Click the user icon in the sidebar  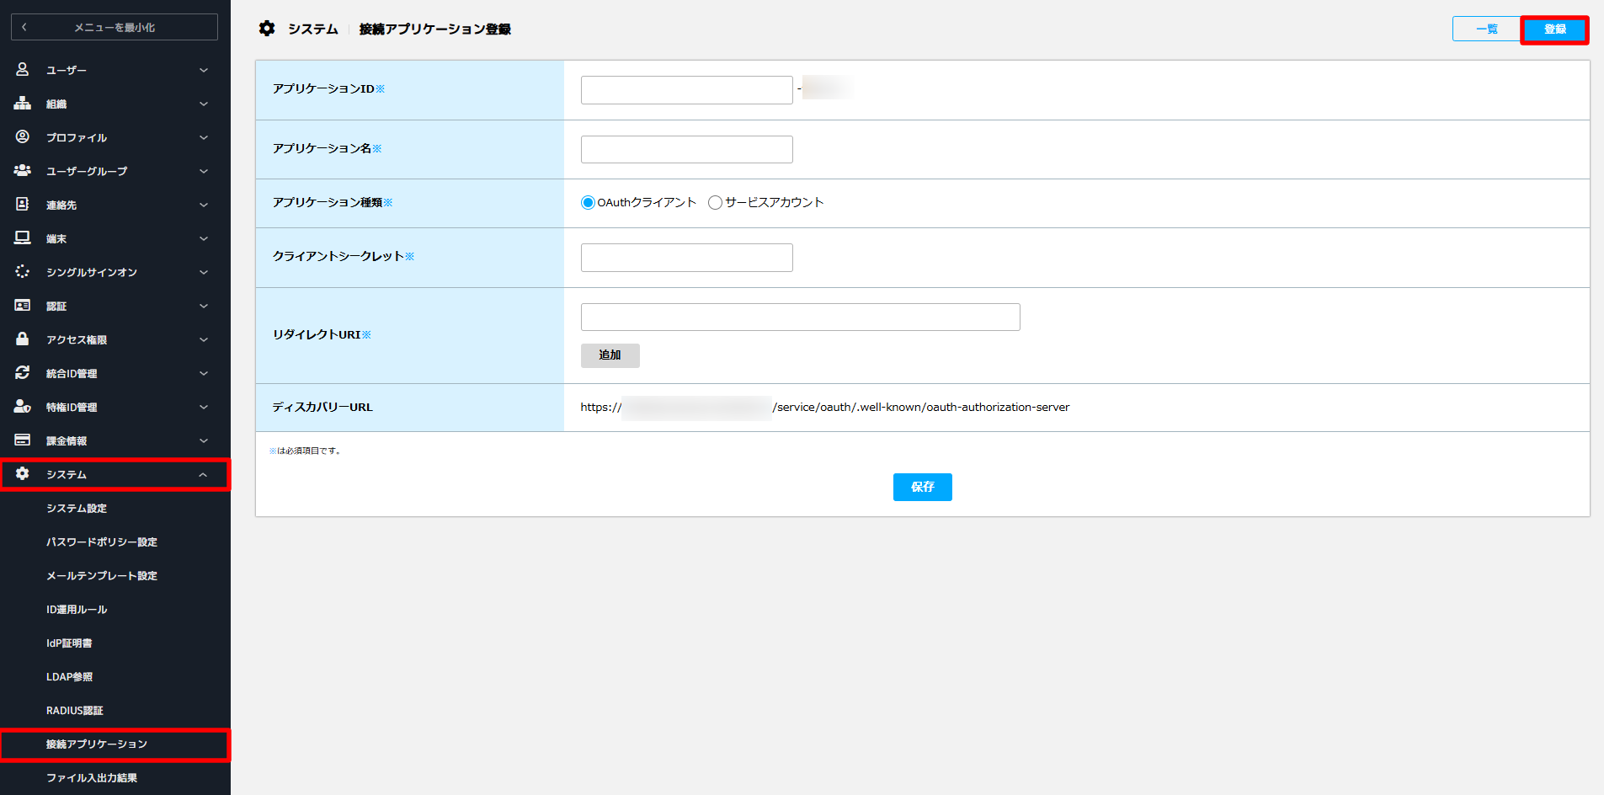pyautogui.click(x=23, y=70)
